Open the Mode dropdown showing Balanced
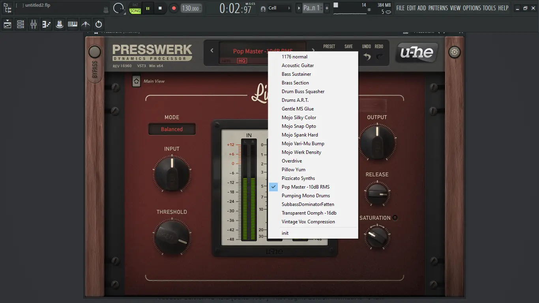Image resolution: width=539 pixels, height=303 pixels. coord(172,129)
